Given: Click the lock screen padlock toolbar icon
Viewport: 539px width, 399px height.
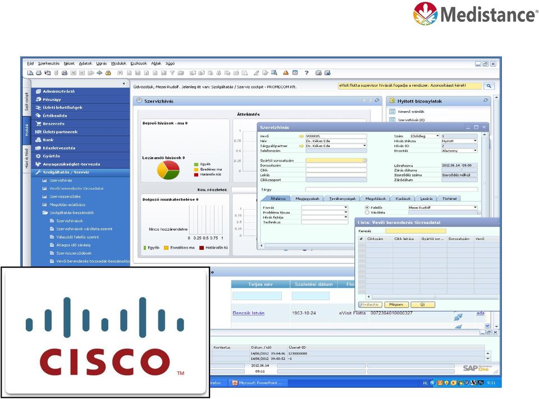Looking at the screenshot, I should click(108, 73).
